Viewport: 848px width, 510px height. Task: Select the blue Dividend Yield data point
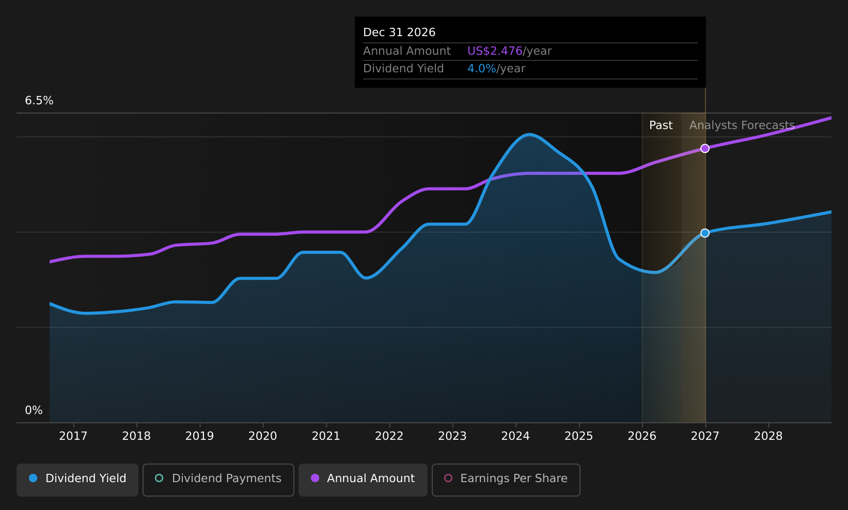(705, 233)
